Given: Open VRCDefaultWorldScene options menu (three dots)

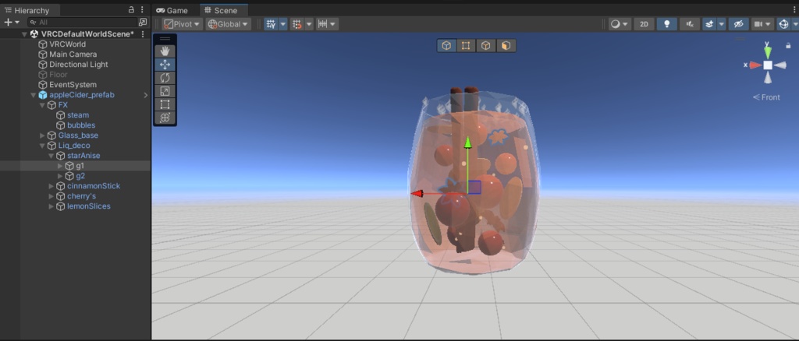Looking at the screenshot, I should point(143,34).
